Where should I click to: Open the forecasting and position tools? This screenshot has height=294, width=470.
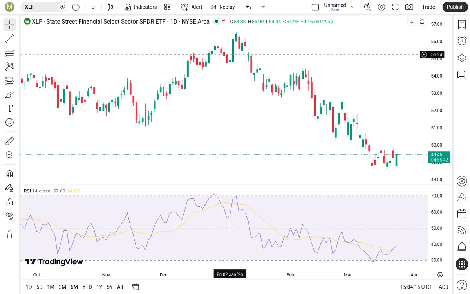coord(10,80)
